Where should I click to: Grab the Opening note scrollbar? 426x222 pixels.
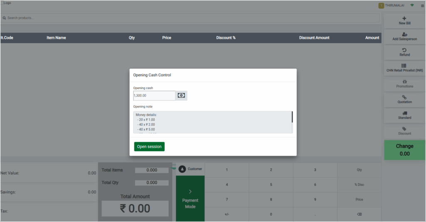(292, 117)
